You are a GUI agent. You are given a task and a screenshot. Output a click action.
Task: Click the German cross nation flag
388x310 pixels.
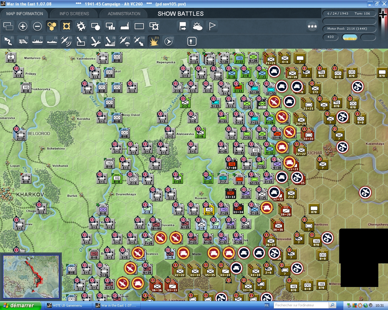(383, 14)
